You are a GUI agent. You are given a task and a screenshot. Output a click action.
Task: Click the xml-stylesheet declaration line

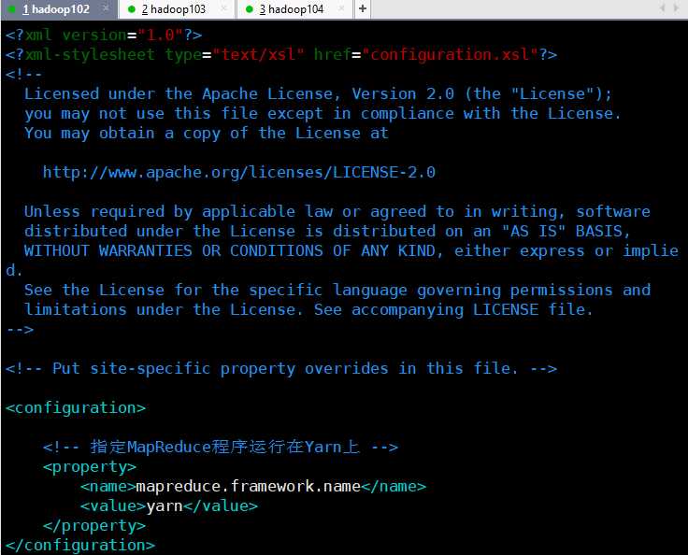(x=281, y=55)
